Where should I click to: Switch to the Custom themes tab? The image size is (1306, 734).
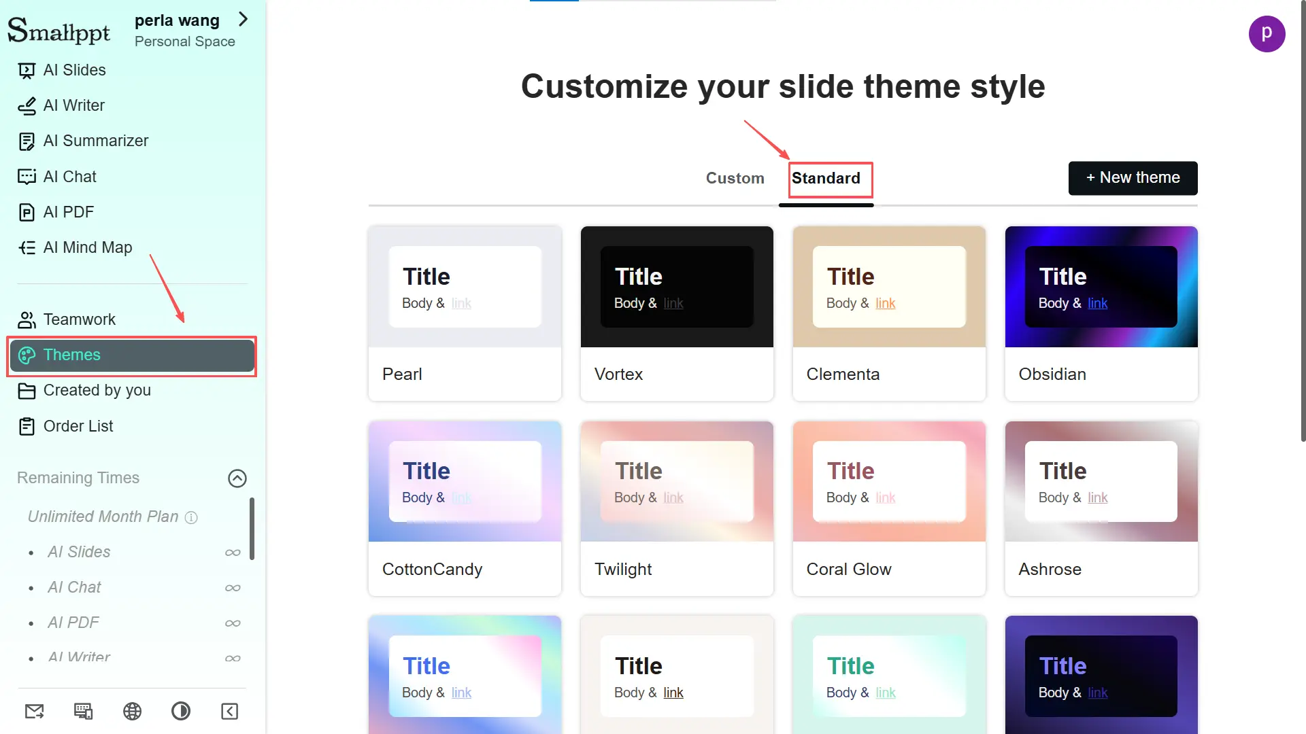tap(735, 178)
